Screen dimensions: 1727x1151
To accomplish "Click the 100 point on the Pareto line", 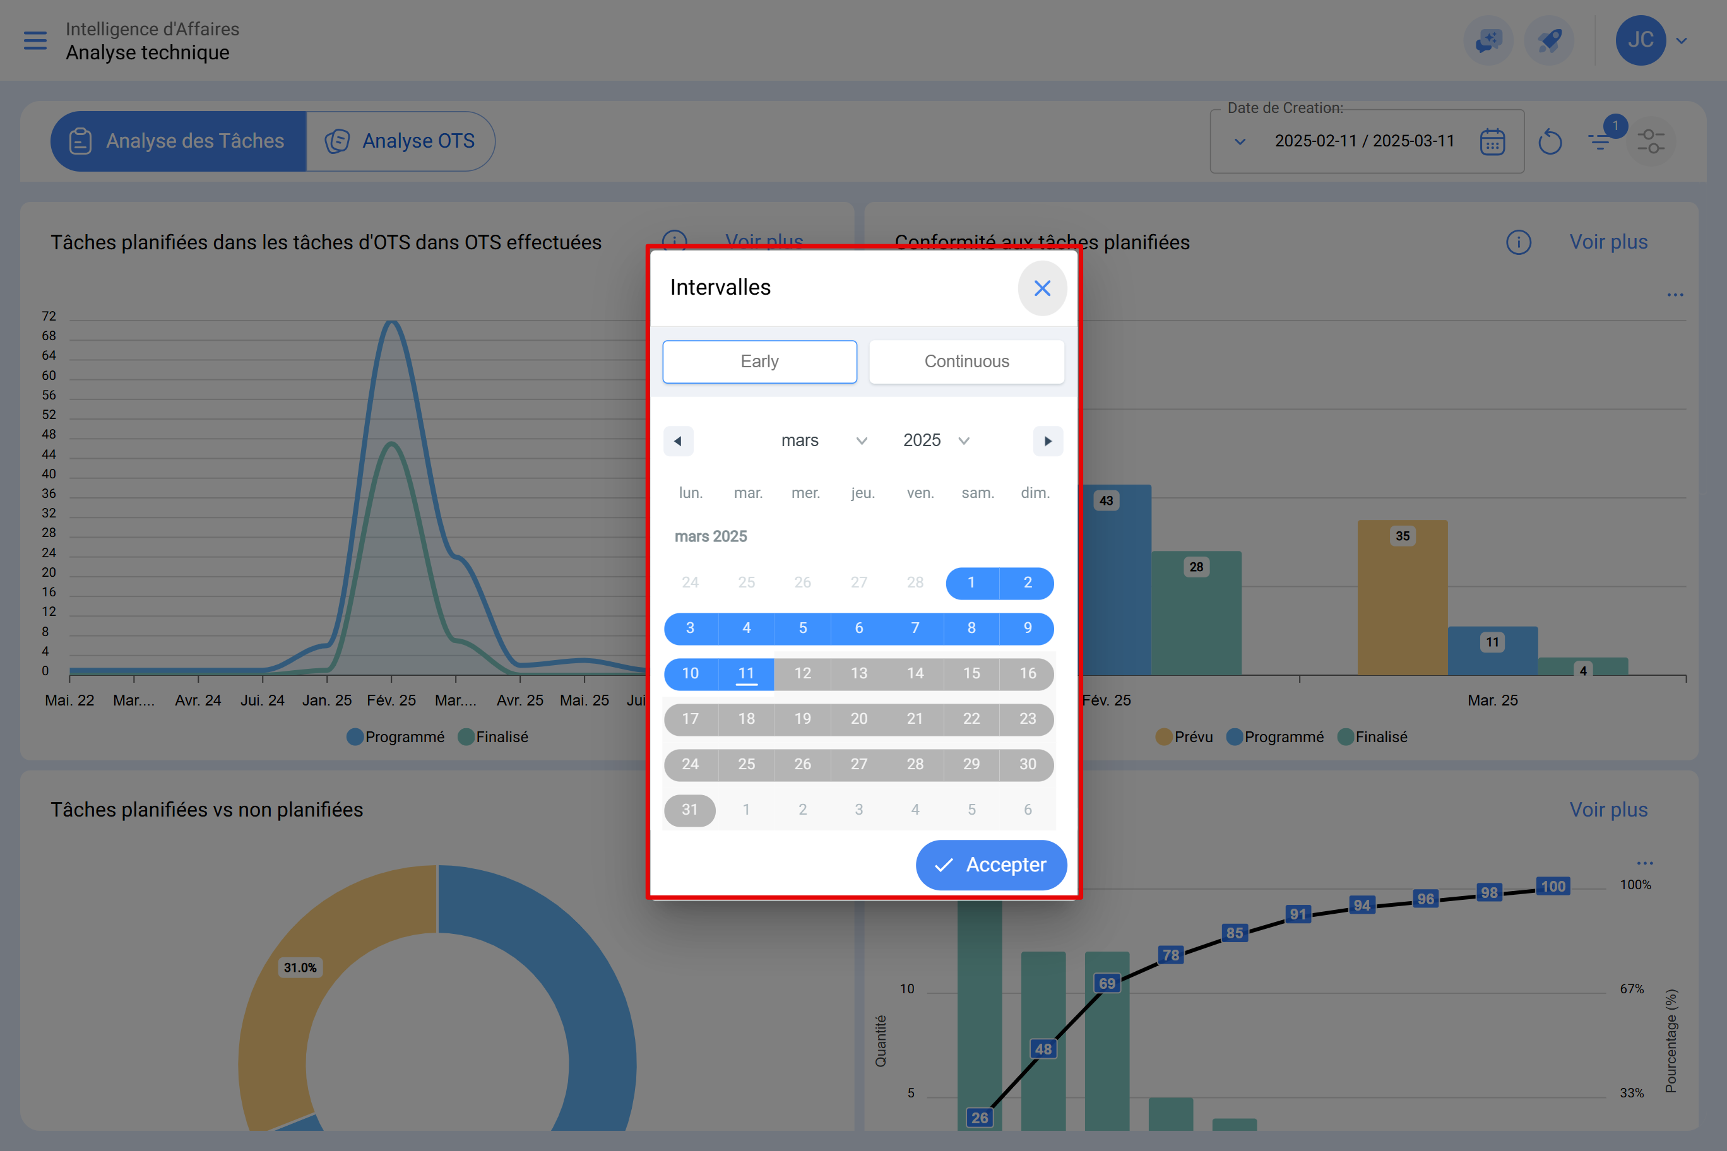I will click(1553, 886).
